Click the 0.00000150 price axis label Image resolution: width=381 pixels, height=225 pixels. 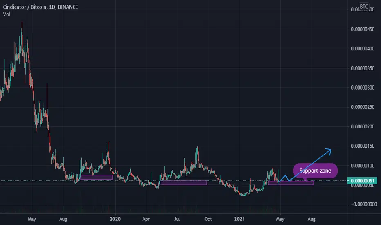[363, 146]
